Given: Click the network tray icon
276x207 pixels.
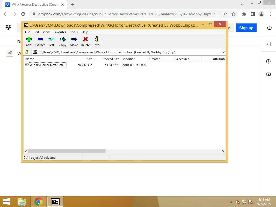Looking at the screenshot, I should [x=244, y=202].
